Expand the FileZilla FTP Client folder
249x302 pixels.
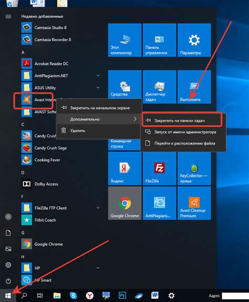(x=98, y=208)
